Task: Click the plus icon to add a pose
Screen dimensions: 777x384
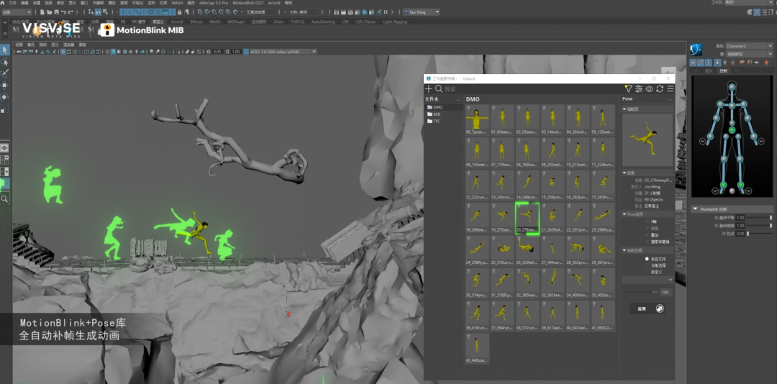Action: (x=429, y=88)
